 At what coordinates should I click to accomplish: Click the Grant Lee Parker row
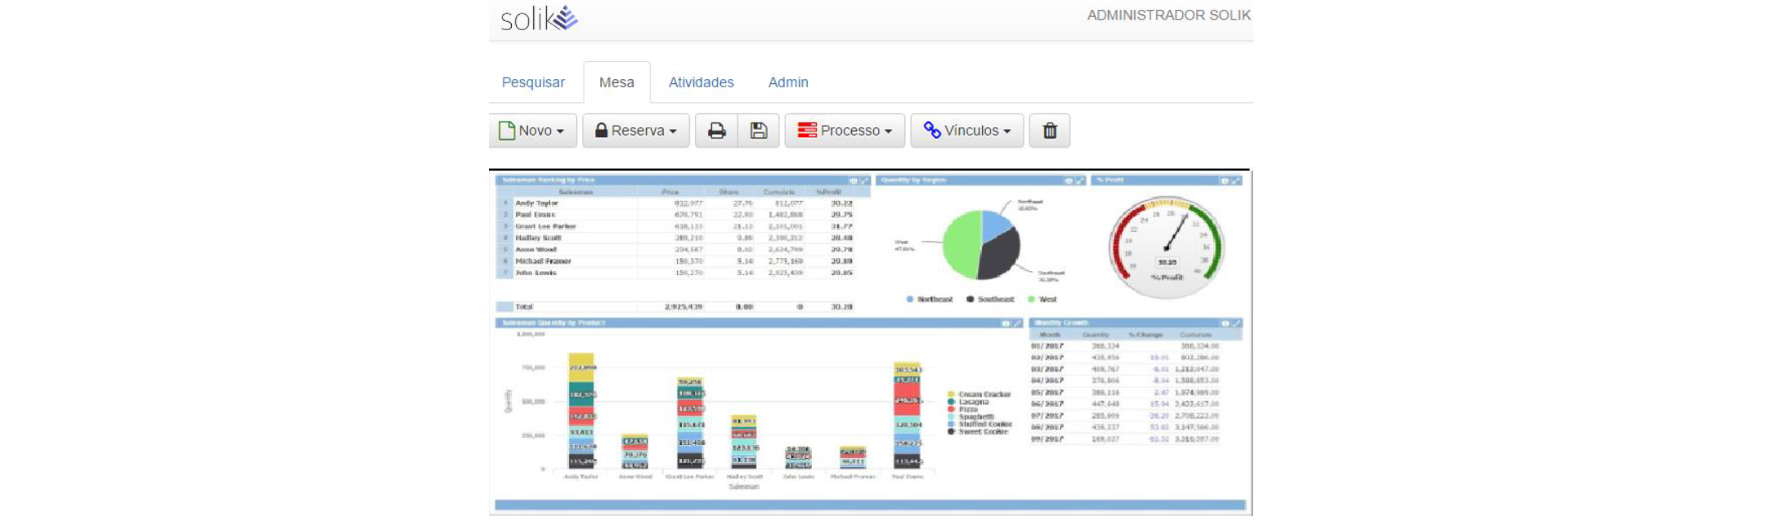pos(677,226)
